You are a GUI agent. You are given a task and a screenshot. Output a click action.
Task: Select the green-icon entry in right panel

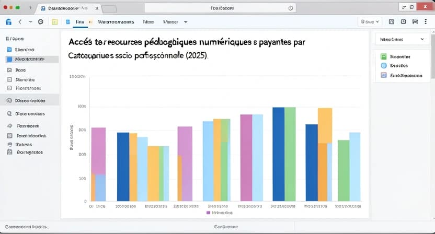395,56
